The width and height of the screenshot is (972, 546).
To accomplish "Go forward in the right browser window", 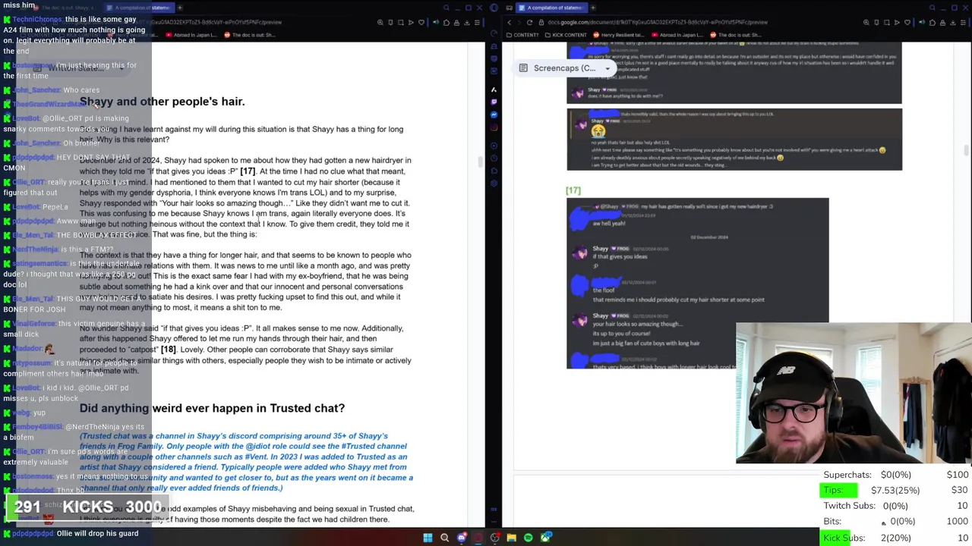I will coord(519,23).
